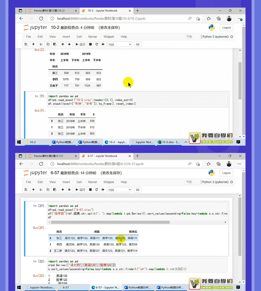Open the Insert menu in the 6-57 notebook
261x291 pixels.
66,182
